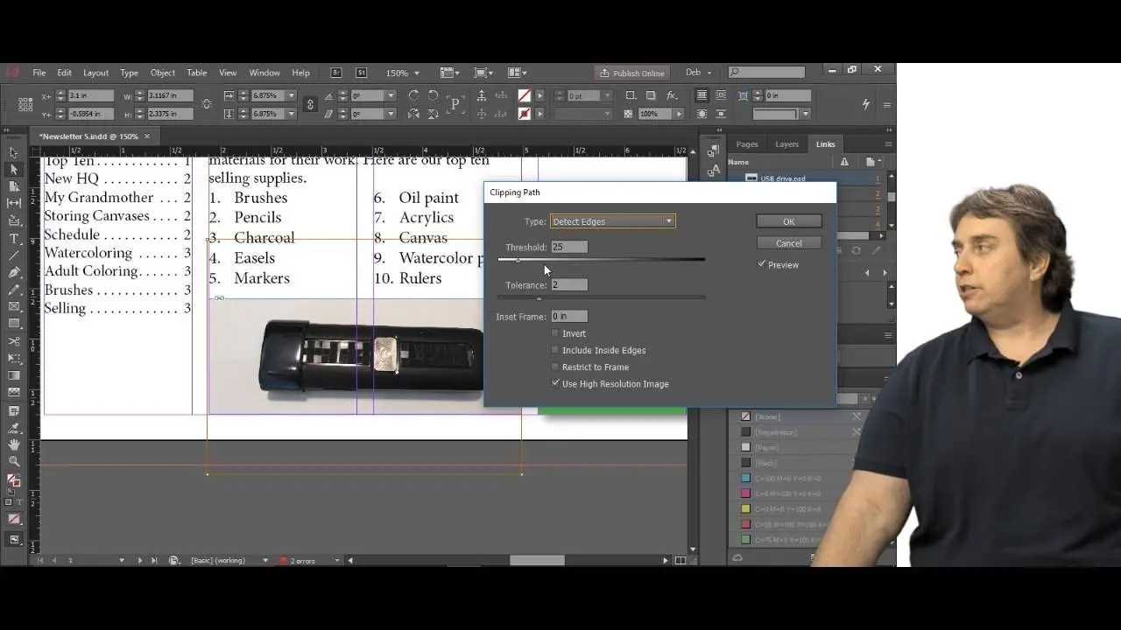Click the Threshold slider
The width and height of the screenshot is (1121, 630).
[602, 259]
